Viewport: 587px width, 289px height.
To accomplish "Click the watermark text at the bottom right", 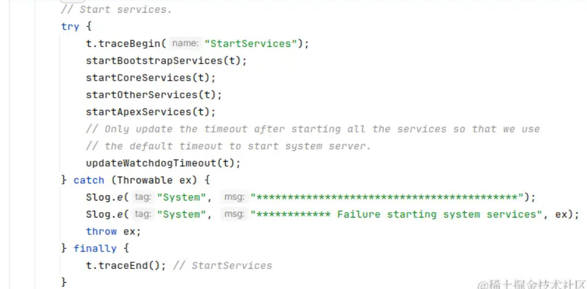I will coord(531,284).
